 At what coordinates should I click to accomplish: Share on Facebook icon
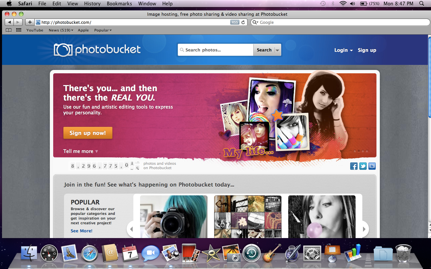click(x=354, y=166)
